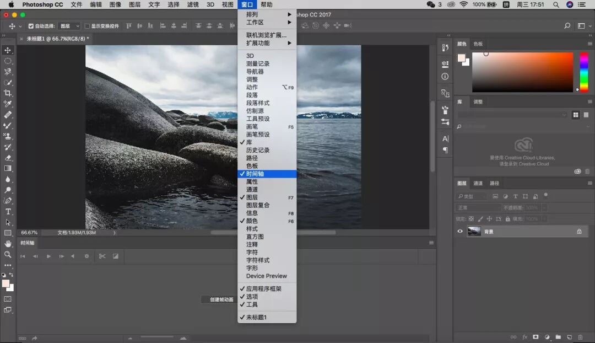Select the Zoom magnifier tool

tap(8, 254)
